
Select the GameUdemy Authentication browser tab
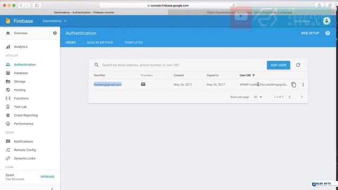coord(84,13)
